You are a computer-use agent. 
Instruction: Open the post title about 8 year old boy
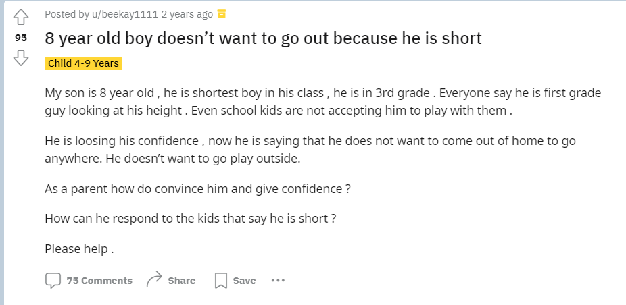[263, 38]
